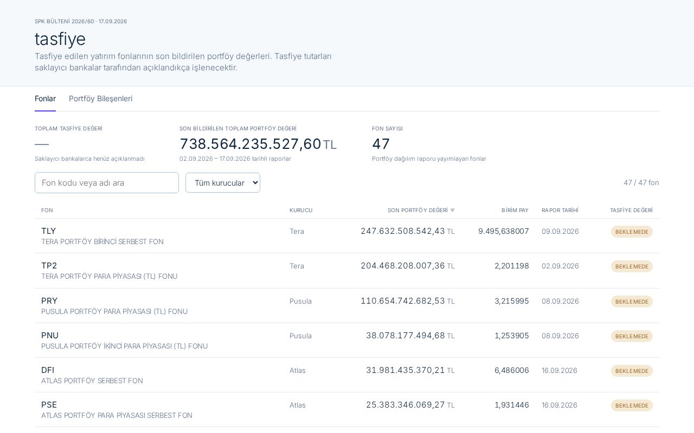
Task: Click the unit share value 6,486006
Action: tap(512, 370)
